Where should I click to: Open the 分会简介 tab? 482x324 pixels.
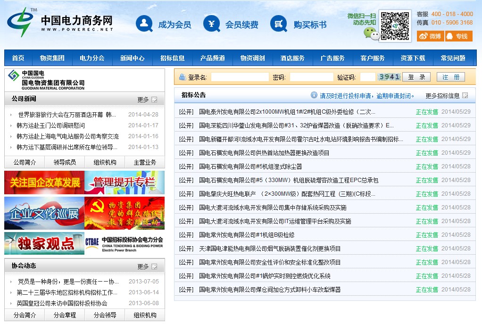(25, 315)
